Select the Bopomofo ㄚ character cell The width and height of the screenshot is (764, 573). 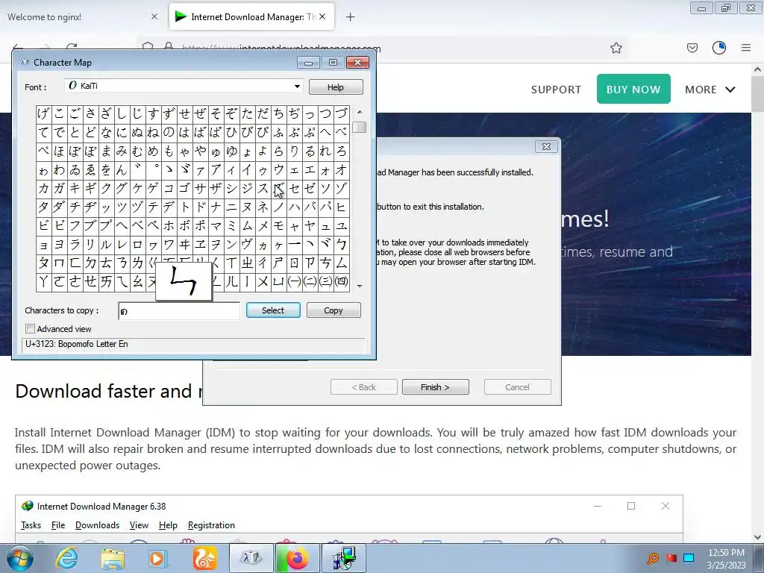pyautogui.click(x=43, y=281)
